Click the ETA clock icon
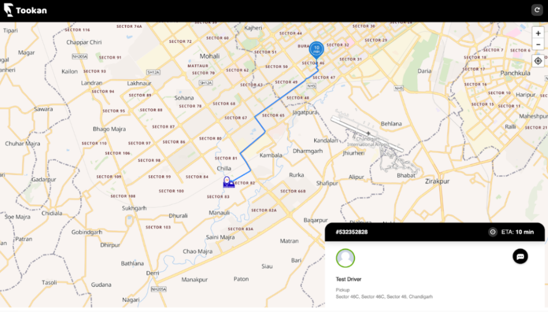Viewport: 548px width, 312px height. [492, 232]
